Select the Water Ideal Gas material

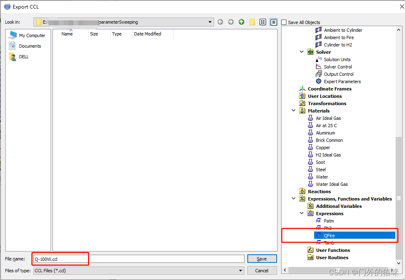click(x=332, y=184)
